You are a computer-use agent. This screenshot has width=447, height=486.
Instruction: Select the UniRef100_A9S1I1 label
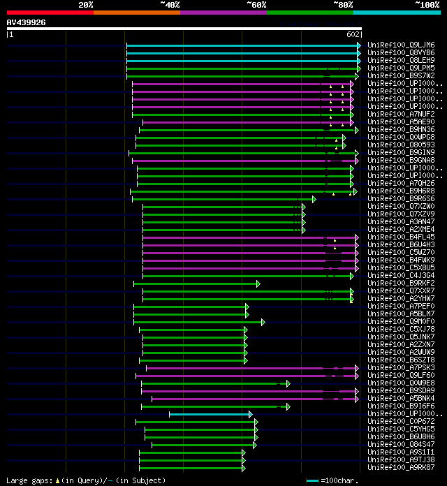[x=401, y=452]
